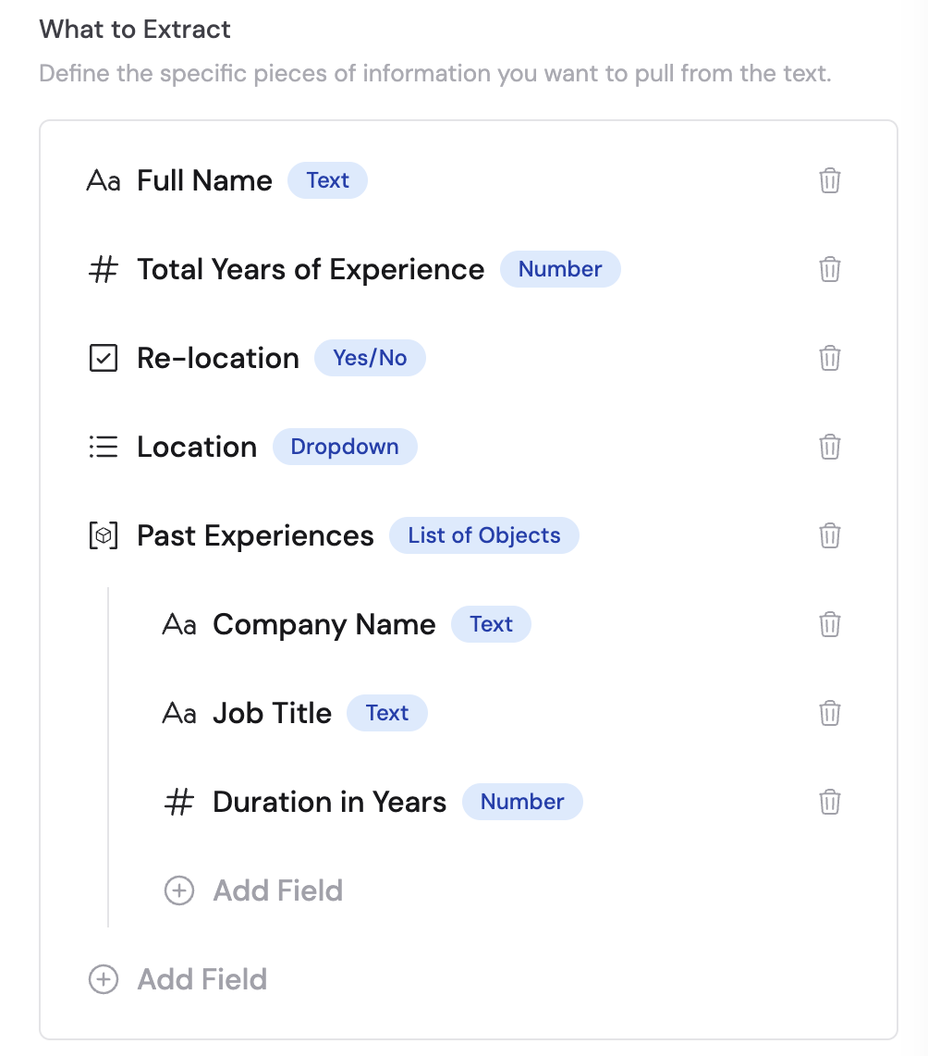The image size is (928, 1056).
Task: Click the Aa icon beside Company Name
Action: coord(179,624)
